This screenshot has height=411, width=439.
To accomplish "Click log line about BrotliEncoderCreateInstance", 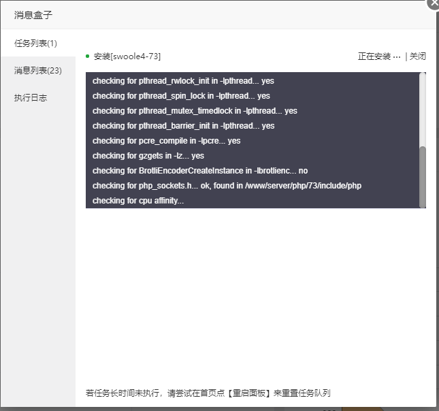I will 200,171.
